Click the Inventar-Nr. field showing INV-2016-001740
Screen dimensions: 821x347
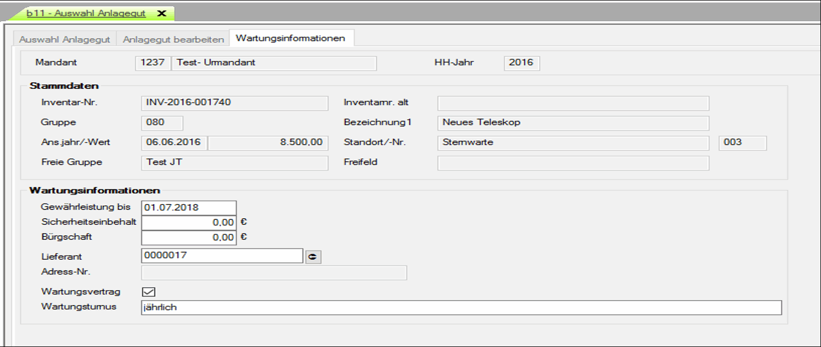coord(234,103)
